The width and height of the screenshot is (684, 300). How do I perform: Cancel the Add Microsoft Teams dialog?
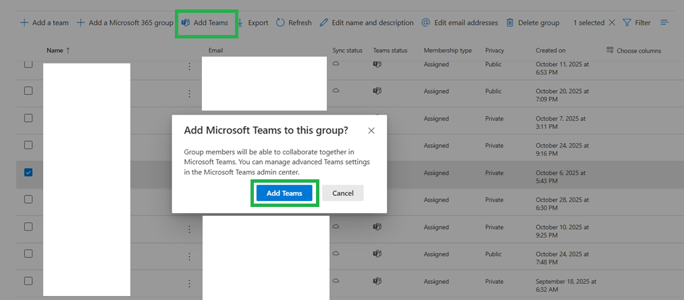pos(343,193)
